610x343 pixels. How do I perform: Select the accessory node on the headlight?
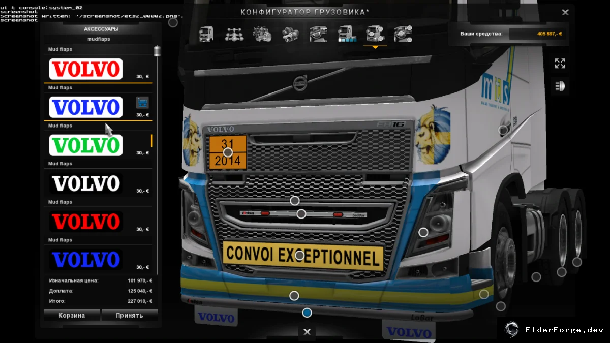pos(423,232)
